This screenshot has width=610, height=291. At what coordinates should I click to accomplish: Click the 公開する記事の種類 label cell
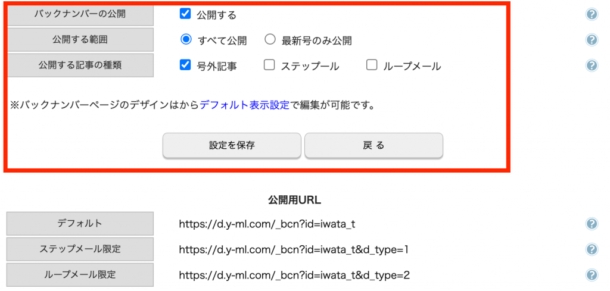pyautogui.click(x=80, y=65)
